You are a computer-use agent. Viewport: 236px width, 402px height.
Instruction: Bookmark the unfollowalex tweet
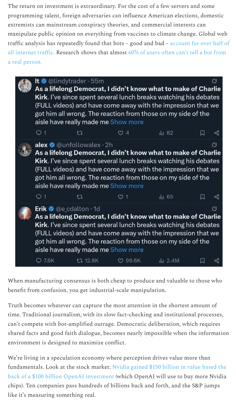[x=202, y=197]
